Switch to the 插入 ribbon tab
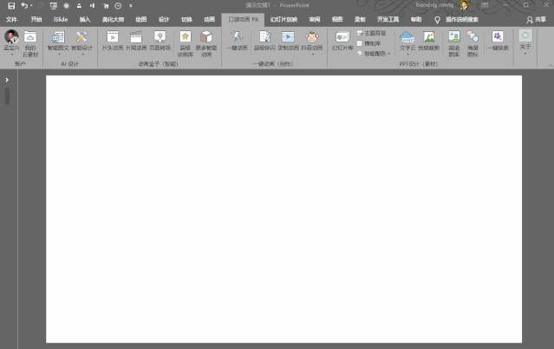 click(85, 19)
